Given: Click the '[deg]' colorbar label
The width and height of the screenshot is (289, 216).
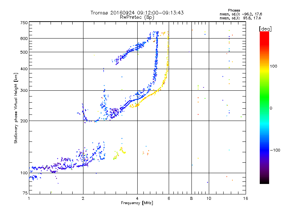Looking at the screenshot, I should click(265, 29).
